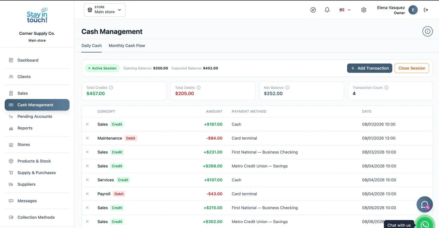
Task: Show the Transaction Count info tooltip icon
Action: [x=387, y=88]
